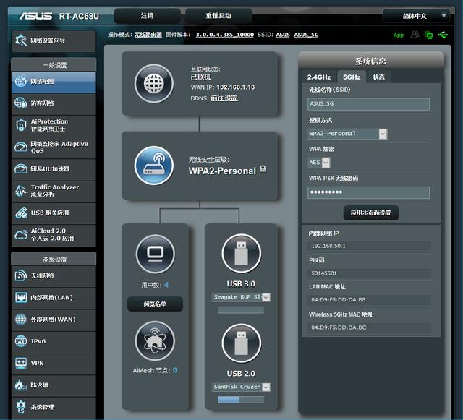
Task: Open Guest Network icon in sidebar
Action: pyautogui.click(x=21, y=103)
